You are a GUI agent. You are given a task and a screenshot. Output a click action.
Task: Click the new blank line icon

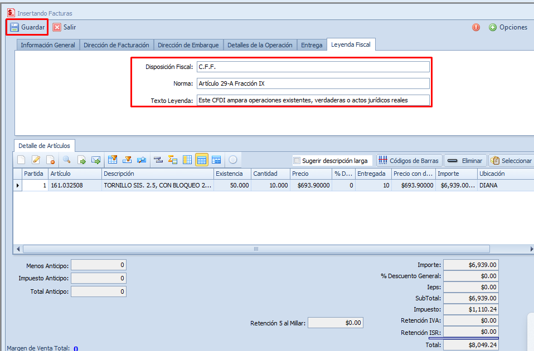click(21, 160)
